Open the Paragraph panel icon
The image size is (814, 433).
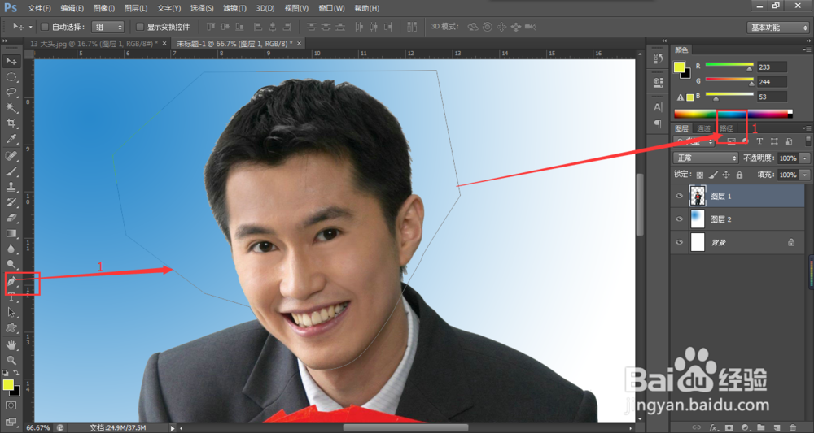(x=658, y=123)
